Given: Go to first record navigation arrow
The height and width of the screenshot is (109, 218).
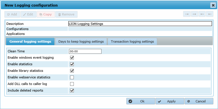Looking at the screenshot, I should click(187, 14).
